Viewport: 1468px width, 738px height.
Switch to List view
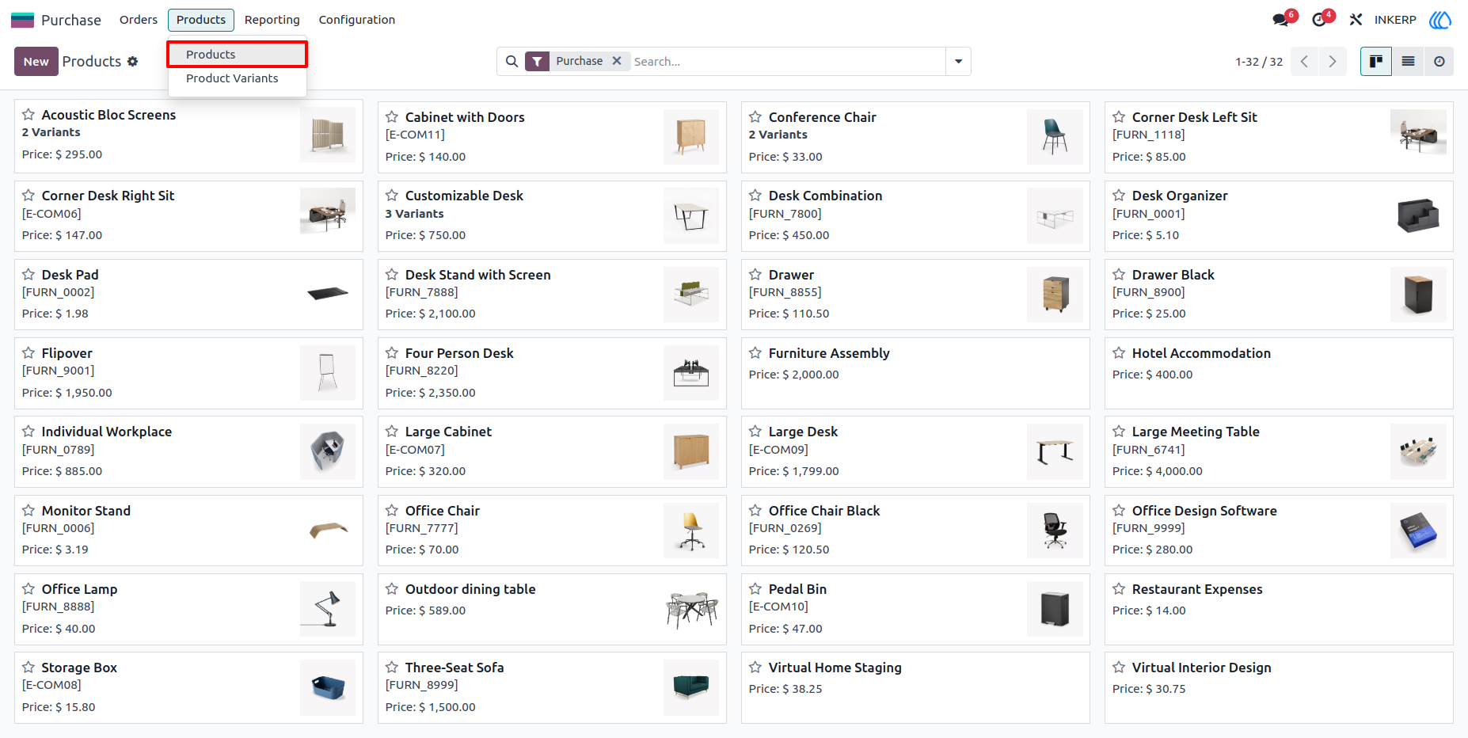pos(1408,61)
